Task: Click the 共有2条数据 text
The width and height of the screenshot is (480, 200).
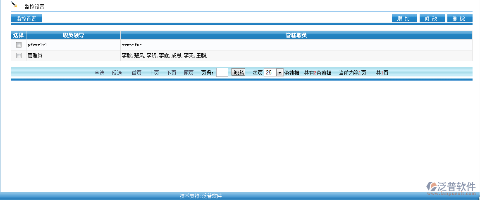Action: pyautogui.click(x=318, y=73)
